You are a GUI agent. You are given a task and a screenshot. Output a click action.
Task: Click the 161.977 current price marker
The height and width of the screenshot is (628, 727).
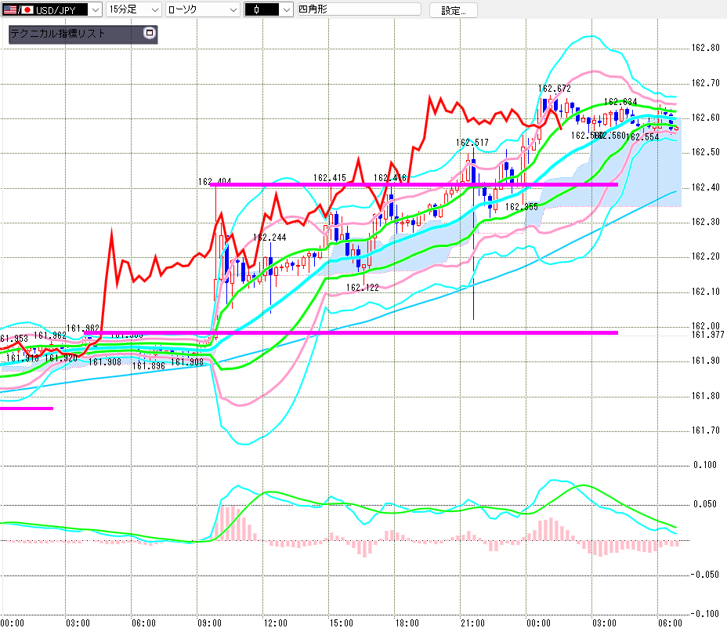click(x=707, y=335)
